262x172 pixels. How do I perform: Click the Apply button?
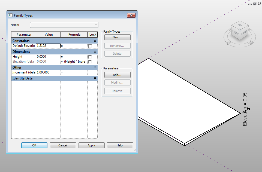[91, 145]
